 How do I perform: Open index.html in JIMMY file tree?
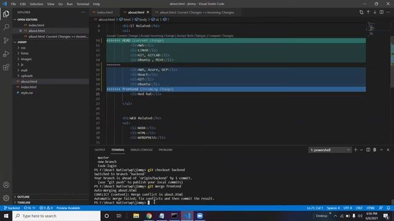tap(29, 87)
